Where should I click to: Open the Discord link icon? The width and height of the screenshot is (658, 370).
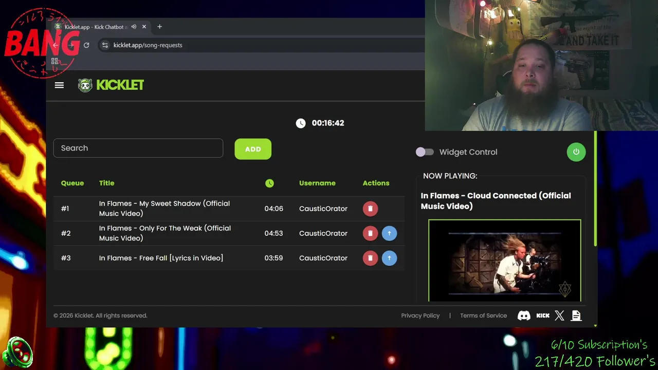524,316
